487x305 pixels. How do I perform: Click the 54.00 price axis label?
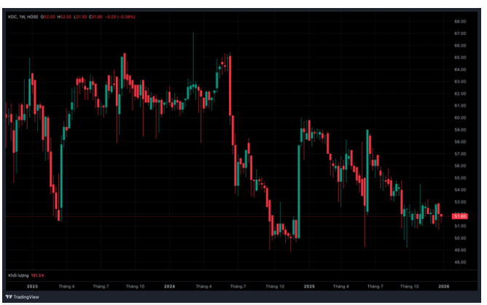pyautogui.click(x=460, y=190)
